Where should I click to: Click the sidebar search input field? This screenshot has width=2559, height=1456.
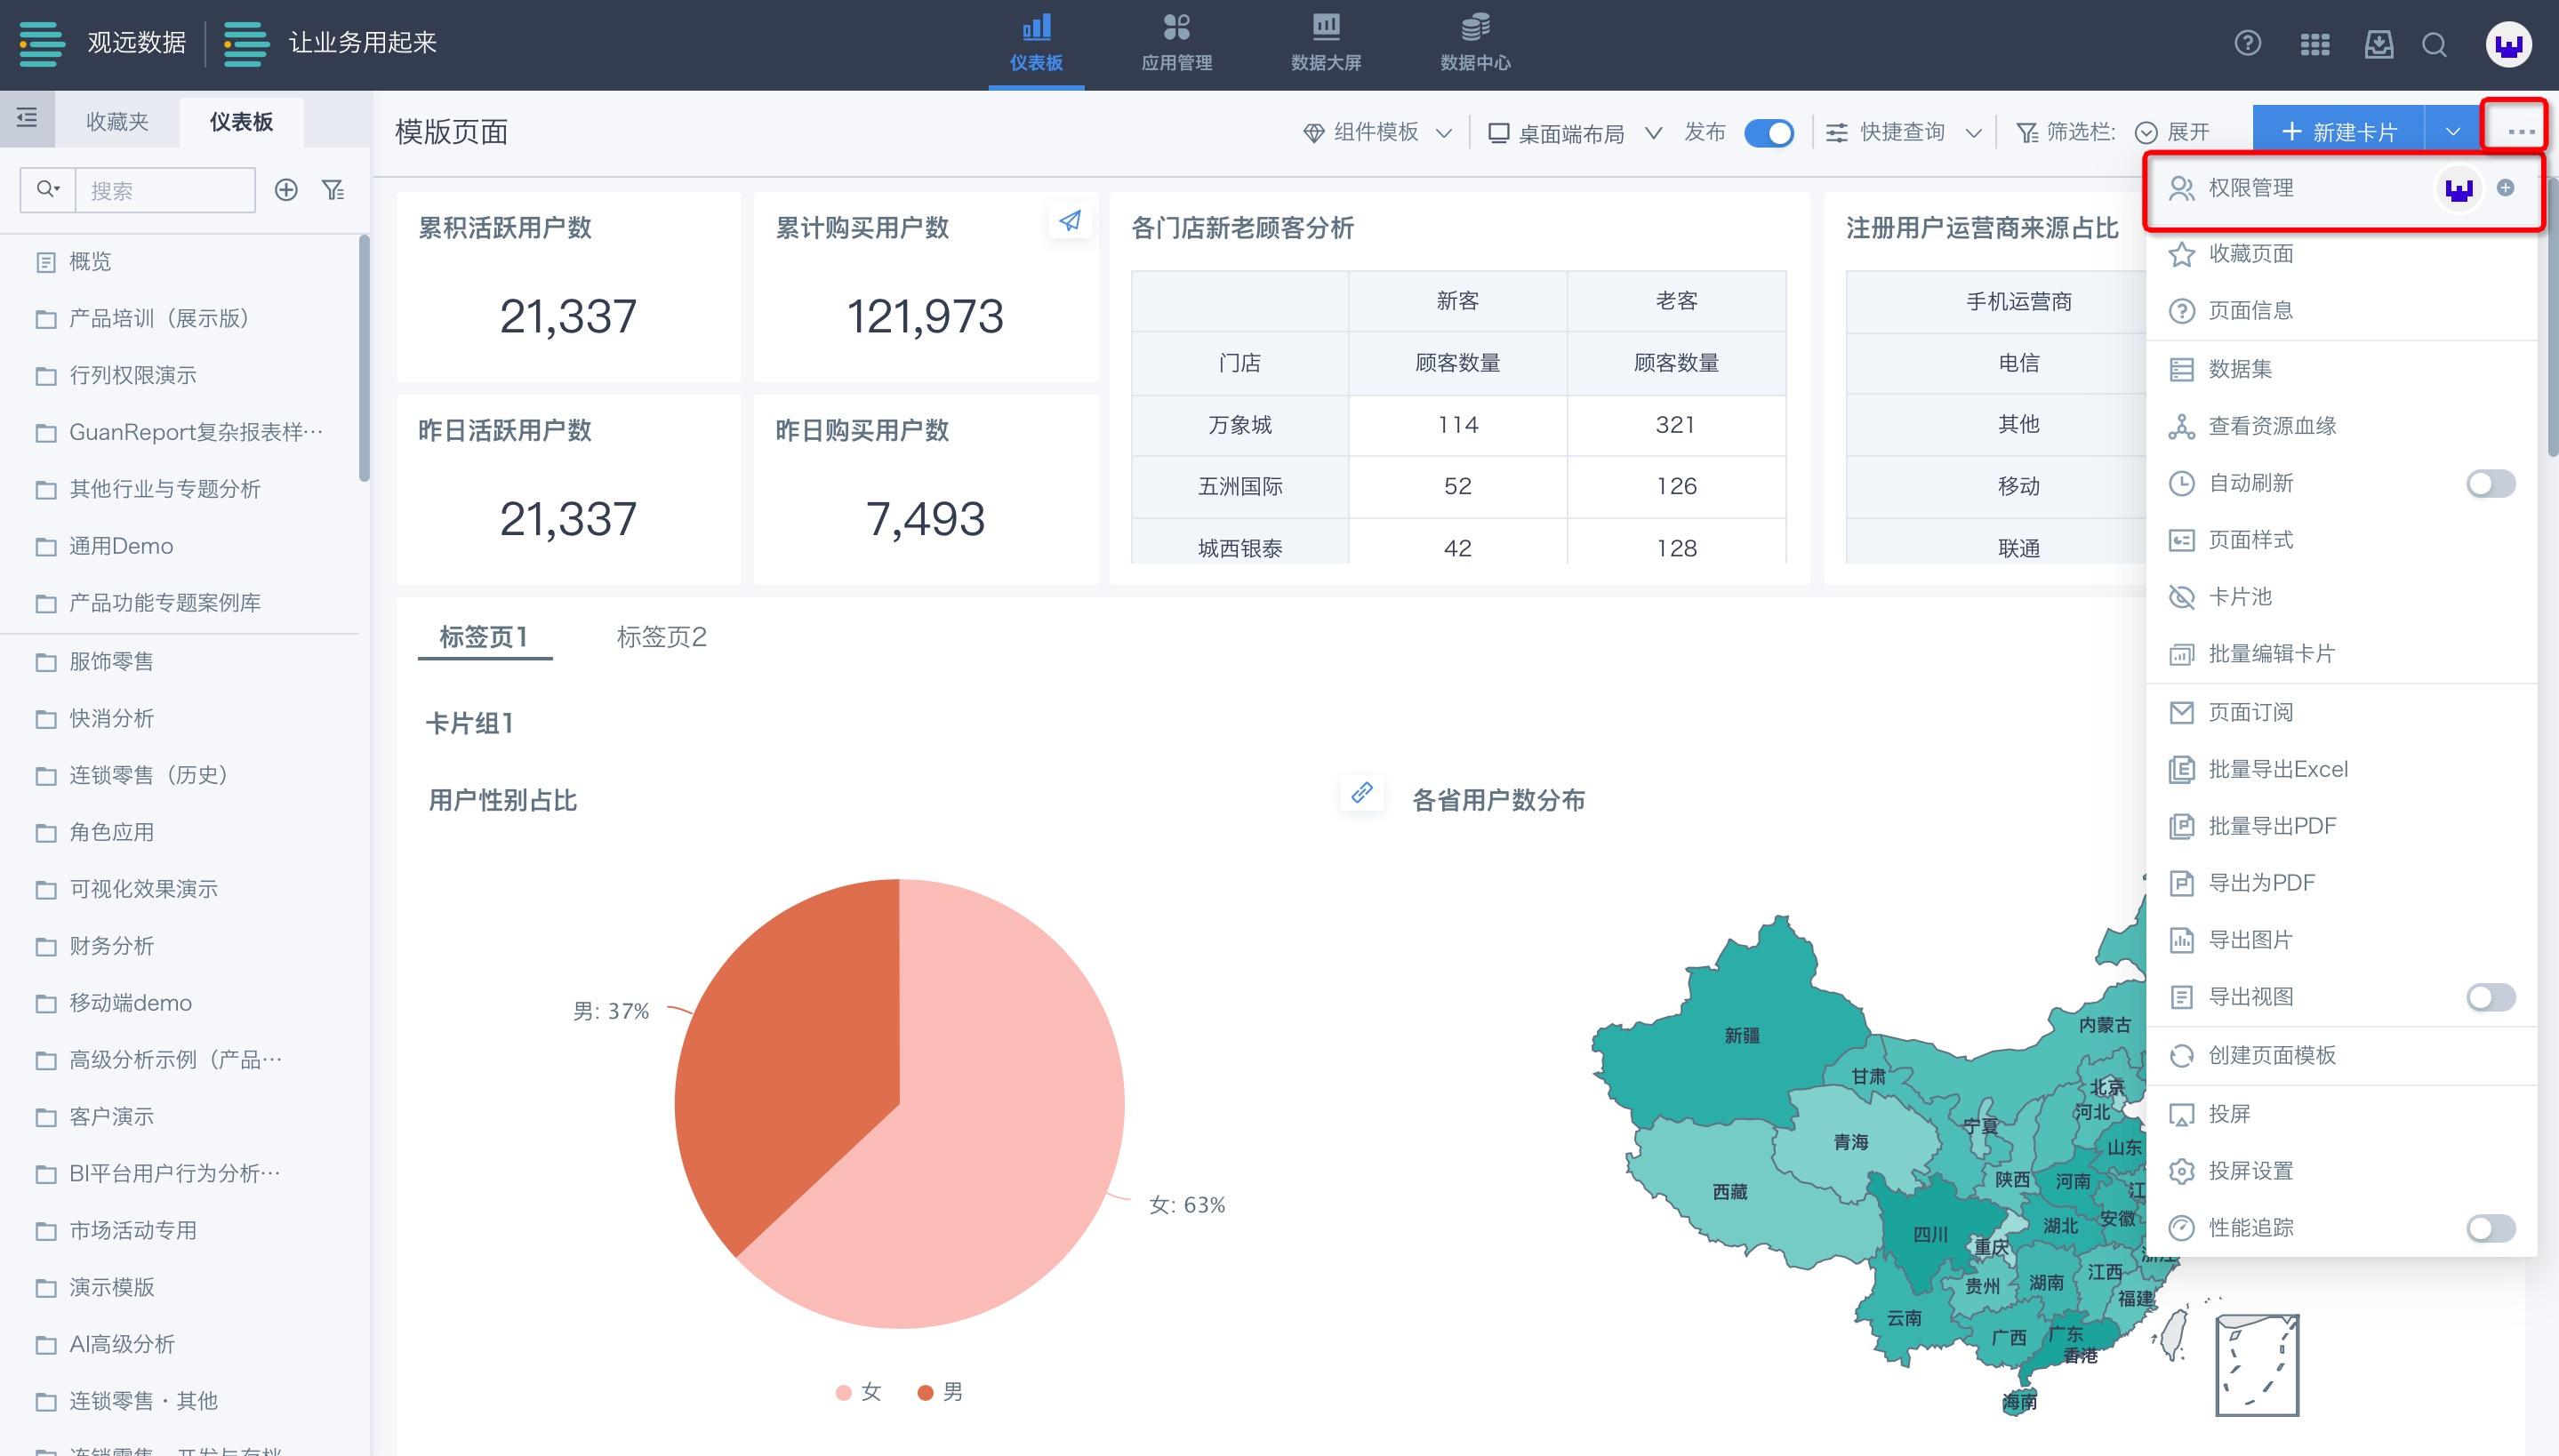[165, 190]
